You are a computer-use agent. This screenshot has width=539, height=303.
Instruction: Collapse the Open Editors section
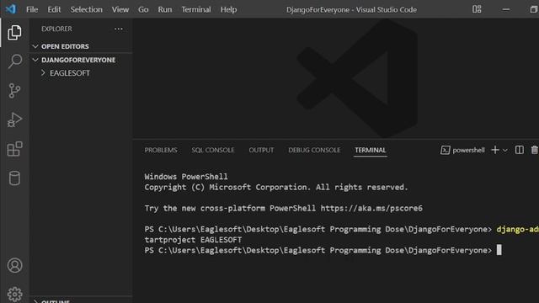point(35,46)
